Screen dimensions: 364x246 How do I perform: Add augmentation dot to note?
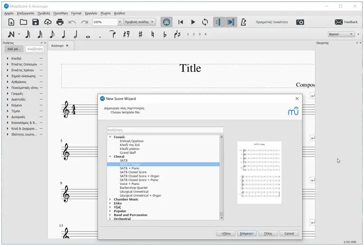[100, 37]
